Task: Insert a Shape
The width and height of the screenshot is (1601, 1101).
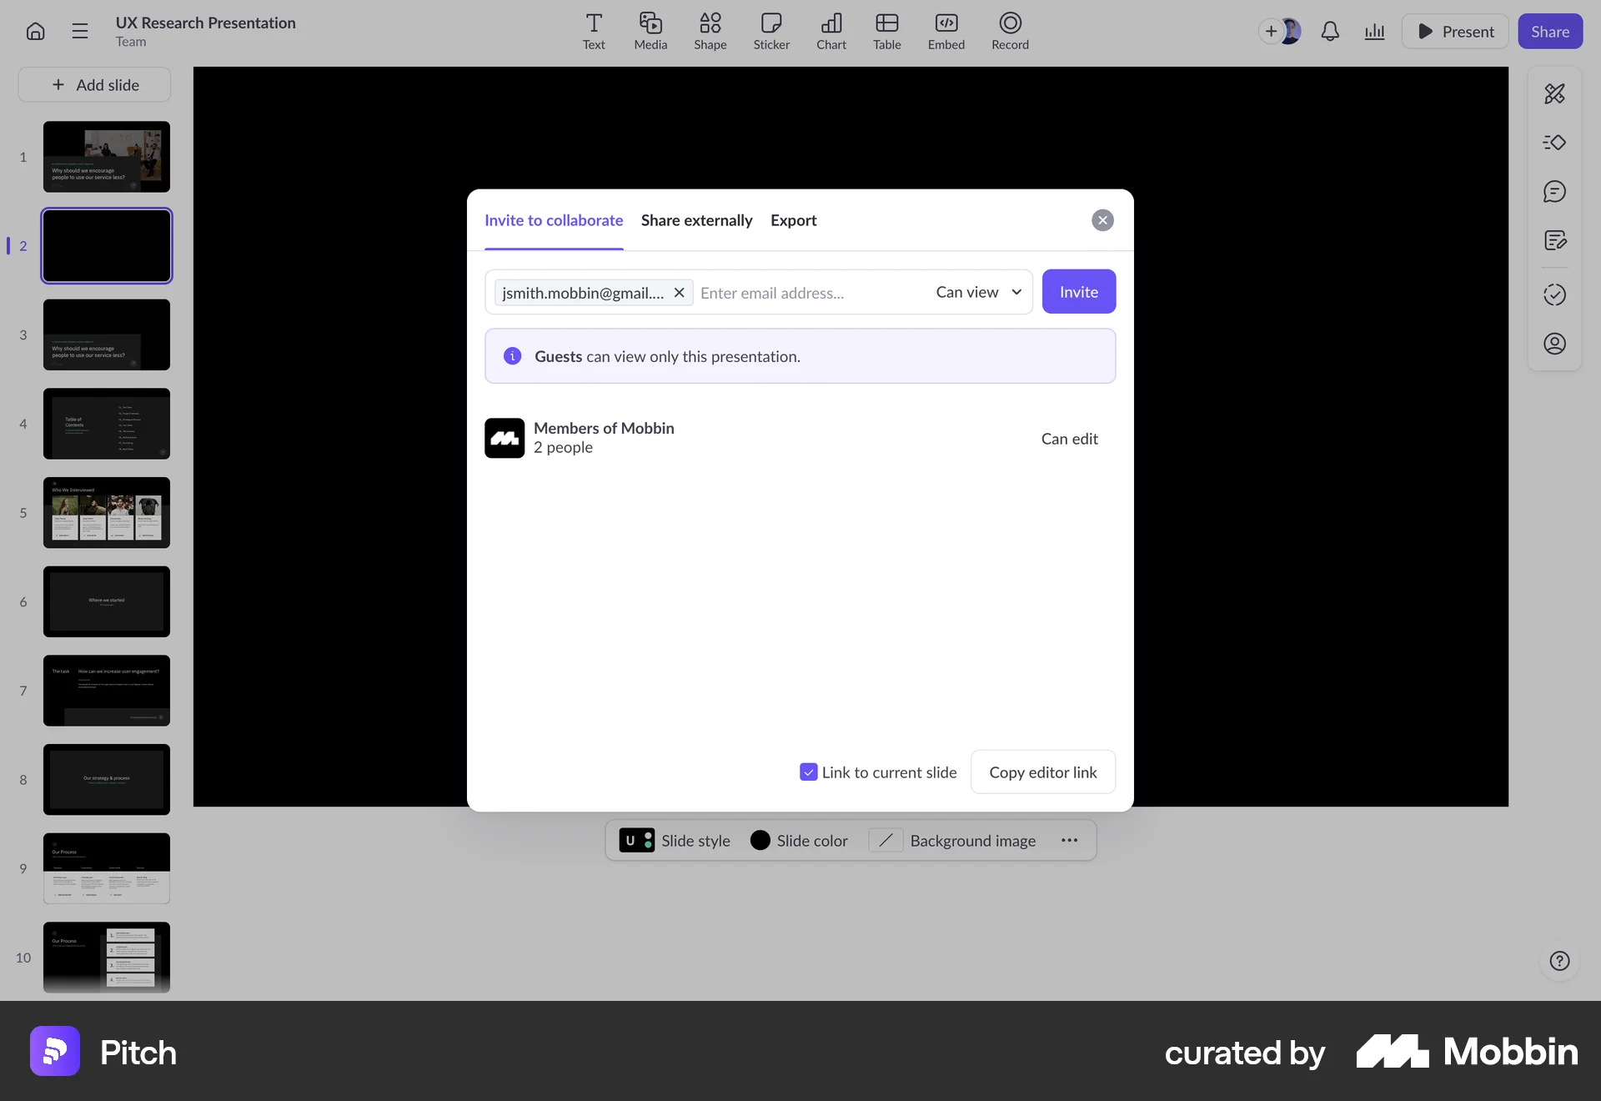Action: coord(710,31)
